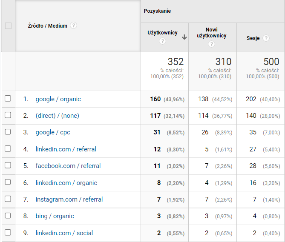Click help icon next to Źródło / Medium
Viewport: 285px width, 242px height.
[73, 26]
